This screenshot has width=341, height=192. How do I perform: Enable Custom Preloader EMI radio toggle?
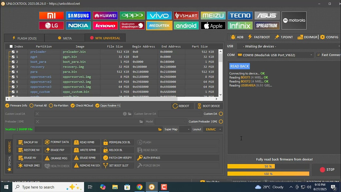click(221, 122)
